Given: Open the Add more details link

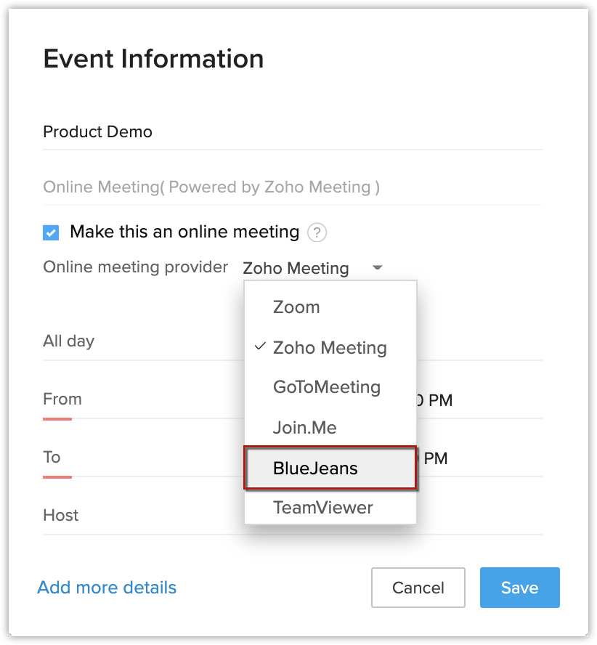Looking at the screenshot, I should pyautogui.click(x=107, y=588).
